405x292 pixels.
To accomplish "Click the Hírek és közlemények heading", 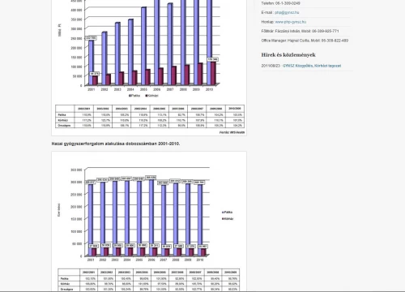I will (x=288, y=54).
